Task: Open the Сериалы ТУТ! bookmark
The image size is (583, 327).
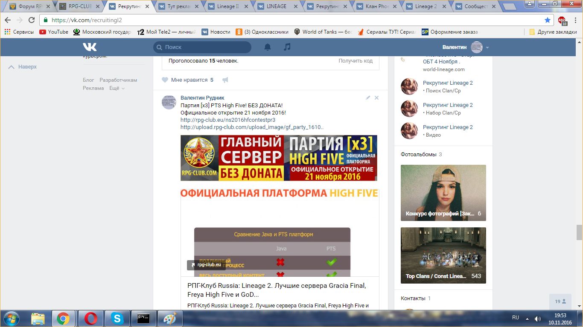Action: tap(387, 32)
